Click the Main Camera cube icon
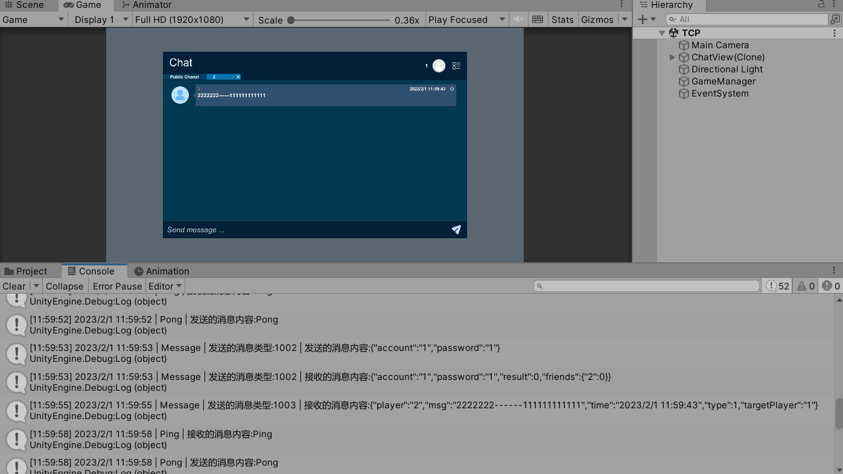843x474 pixels. pyautogui.click(x=684, y=45)
